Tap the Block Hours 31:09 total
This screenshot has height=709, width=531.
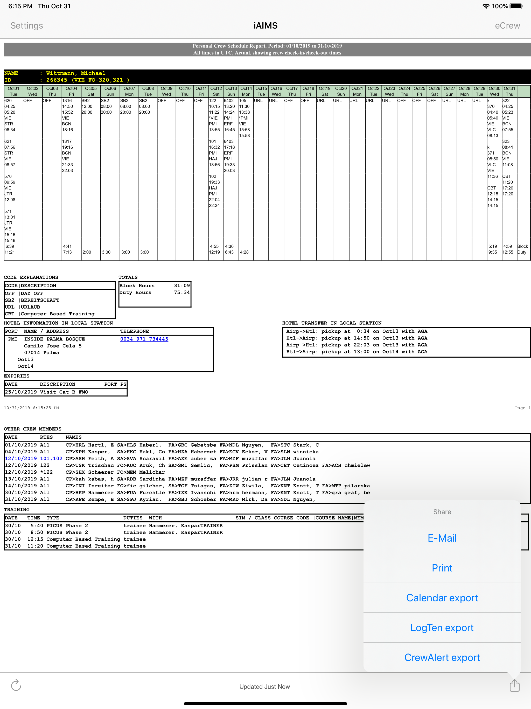(x=155, y=285)
